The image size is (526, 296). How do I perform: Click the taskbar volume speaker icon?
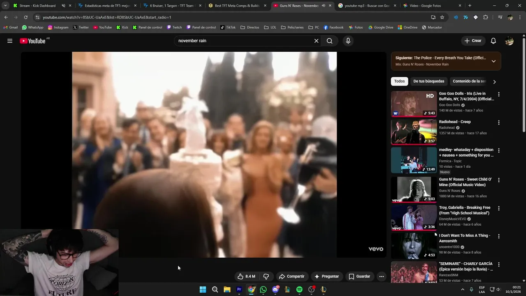pos(498,289)
